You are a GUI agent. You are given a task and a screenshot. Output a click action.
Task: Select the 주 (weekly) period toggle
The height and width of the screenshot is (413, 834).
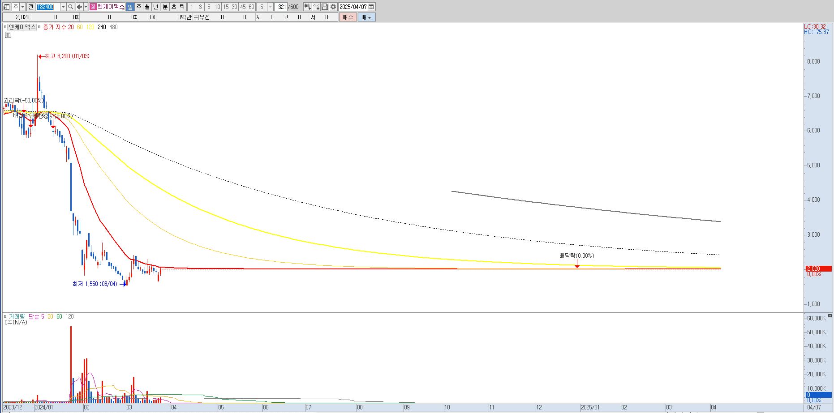pos(139,7)
